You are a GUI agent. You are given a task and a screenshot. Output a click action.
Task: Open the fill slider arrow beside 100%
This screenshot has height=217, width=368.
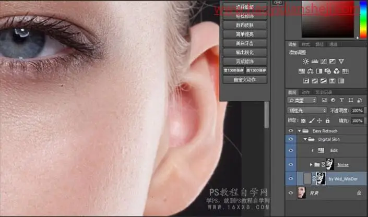point(365,121)
